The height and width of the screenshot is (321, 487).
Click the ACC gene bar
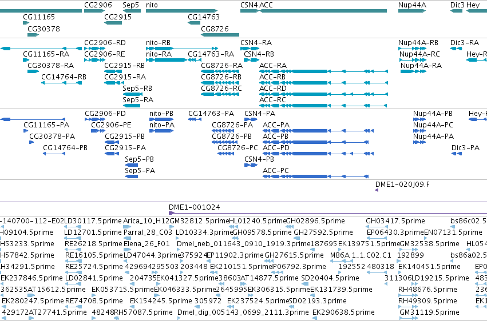[323, 11]
